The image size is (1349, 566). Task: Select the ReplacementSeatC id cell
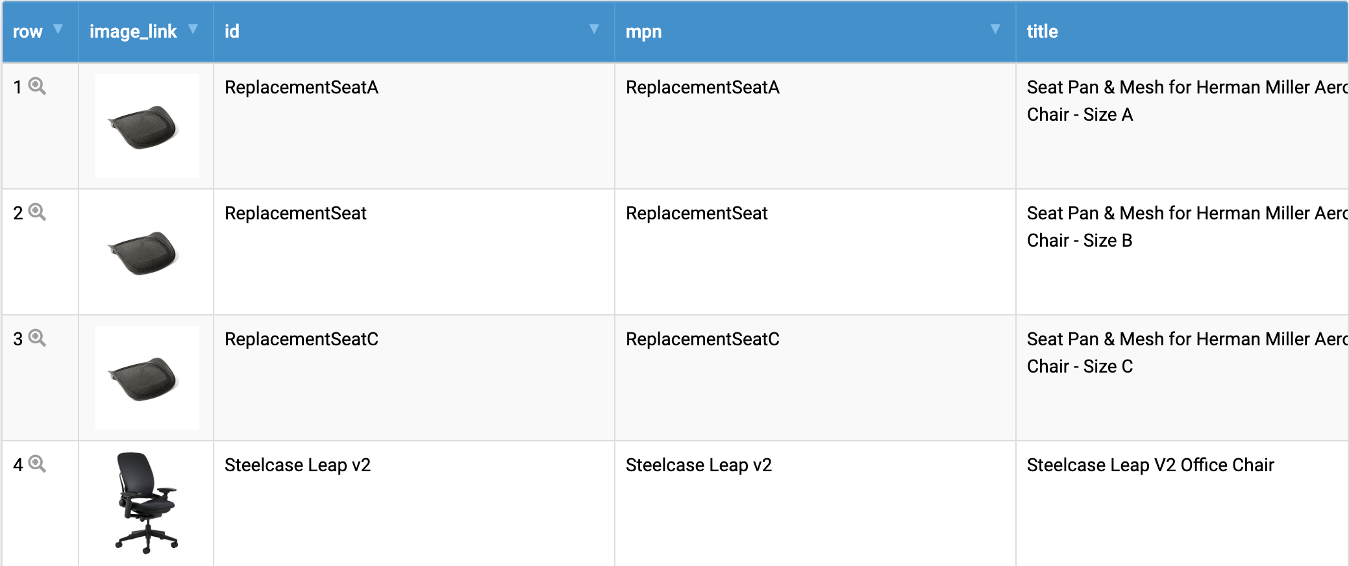coord(301,339)
